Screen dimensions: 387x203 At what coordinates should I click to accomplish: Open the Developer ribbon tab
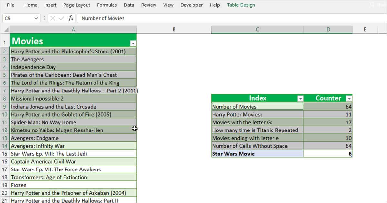click(191, 5)
